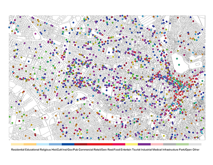The width and height of the screenshot is (213, 165).
Task: Select the light pink Medical legend swatch
Action: 157,144
